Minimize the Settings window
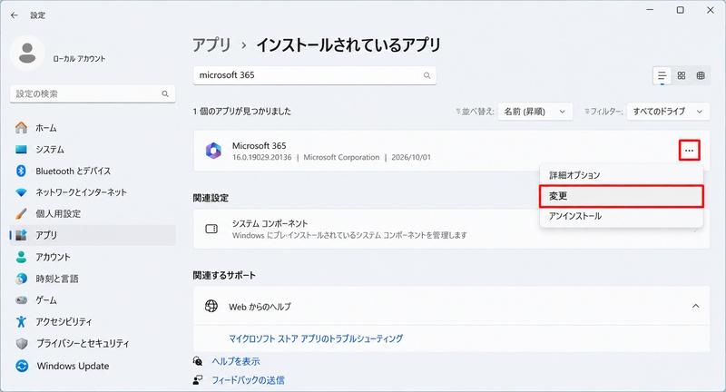 650,10
